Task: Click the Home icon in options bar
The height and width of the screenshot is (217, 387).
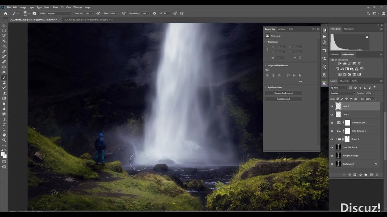Action: coord(5,14)
